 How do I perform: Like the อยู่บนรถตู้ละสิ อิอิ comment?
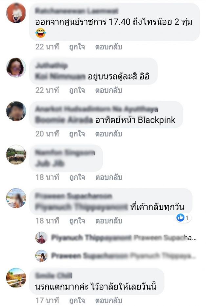point(77,90)
